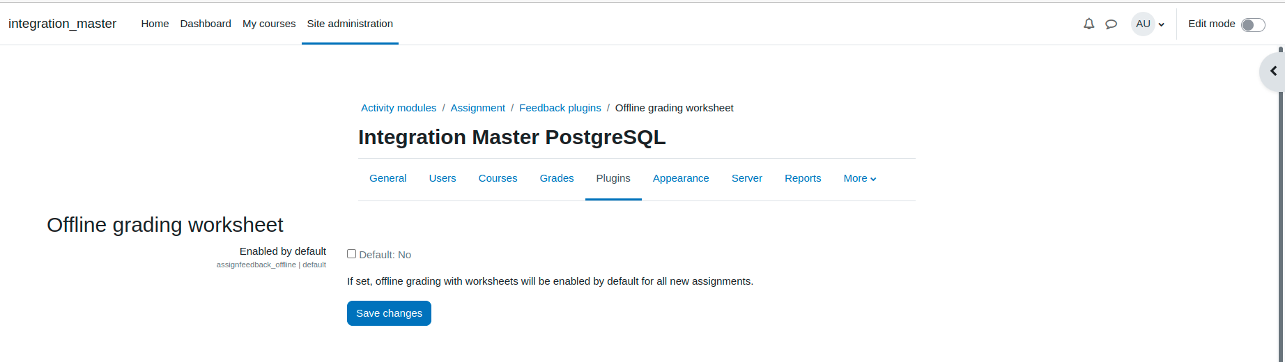Expand the More tab dropdown

click(x=860, y=178)
